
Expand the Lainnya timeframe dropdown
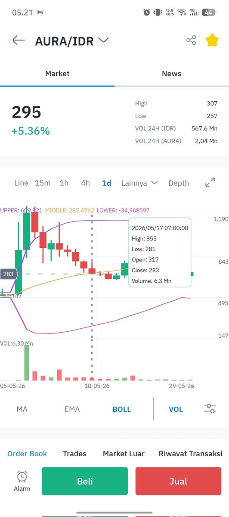click(x=139, y=183)
